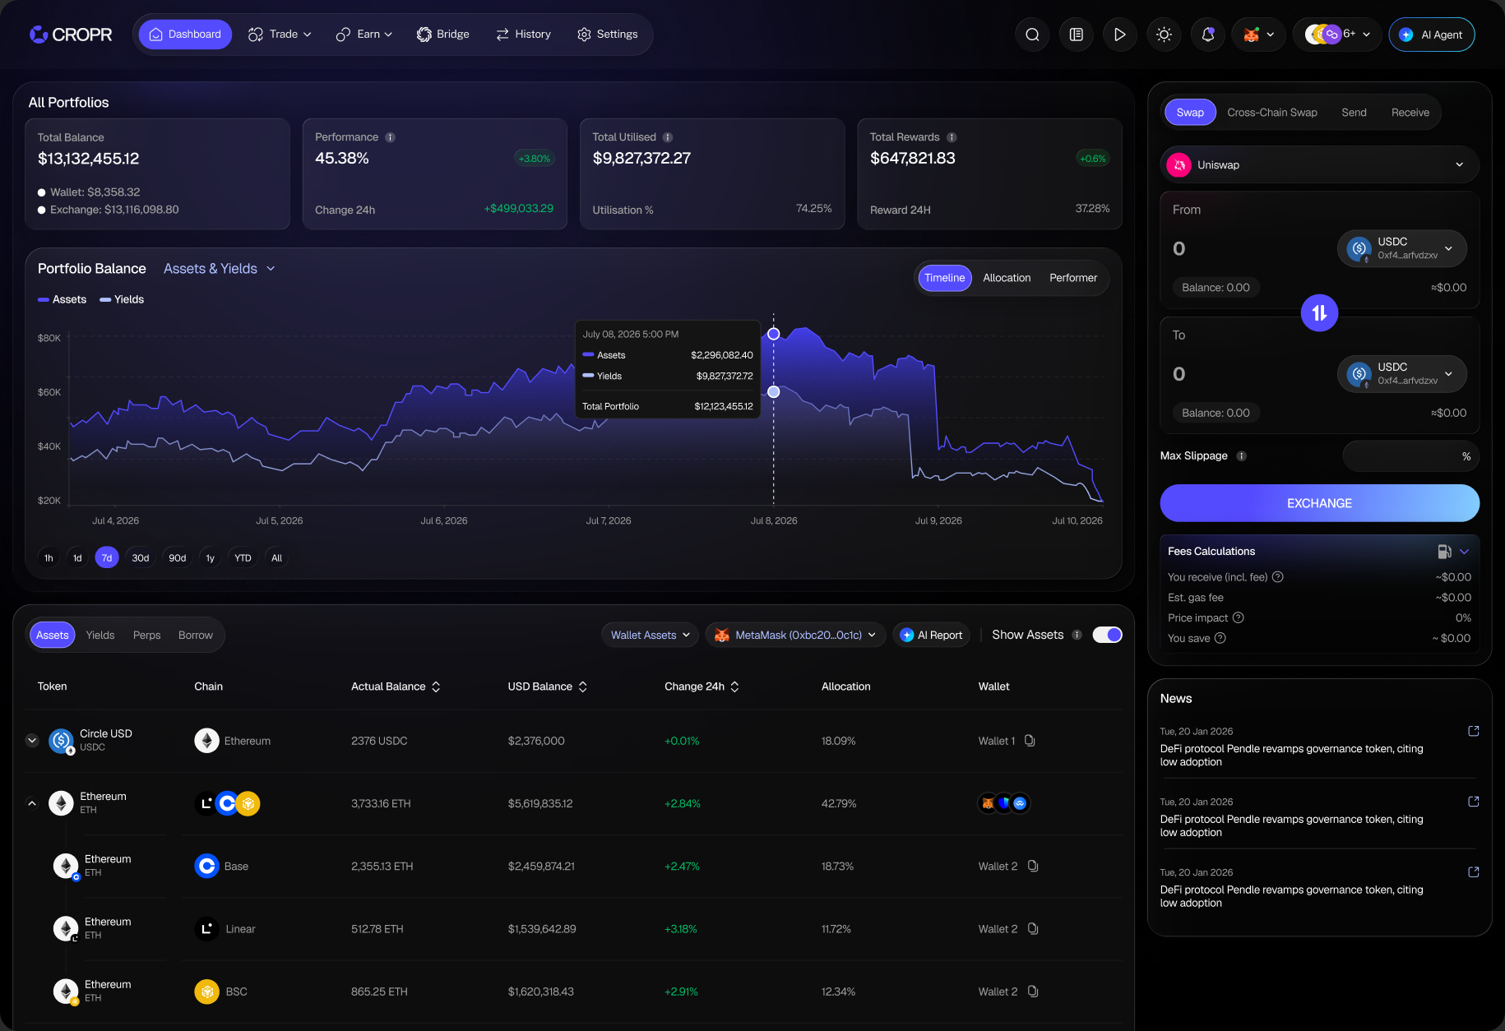Toggle light theme with the sun icon
Screen dimensions: 1505x1031
coord(1164,35)
